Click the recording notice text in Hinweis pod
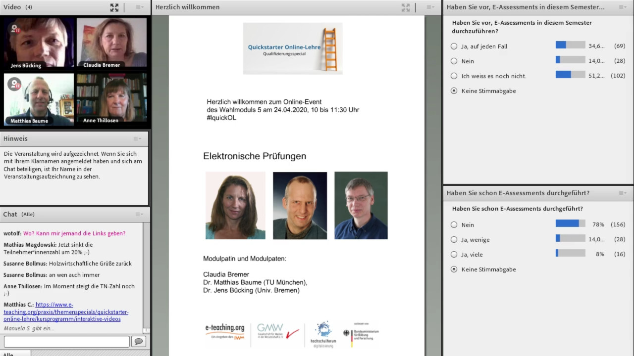634x356 pixels. tap(73, 165)
